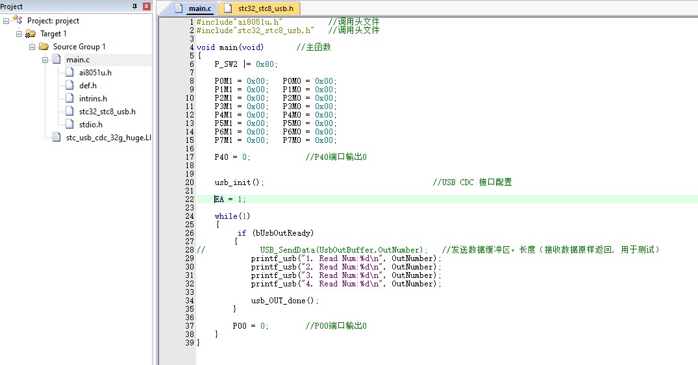The width and height of the screenshot is (698, 365).
Task: Click printf_usb line with '4. Read Num'
Action: tap(346, 284)
